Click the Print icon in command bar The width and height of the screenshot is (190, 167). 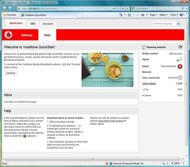click(143, 15)
